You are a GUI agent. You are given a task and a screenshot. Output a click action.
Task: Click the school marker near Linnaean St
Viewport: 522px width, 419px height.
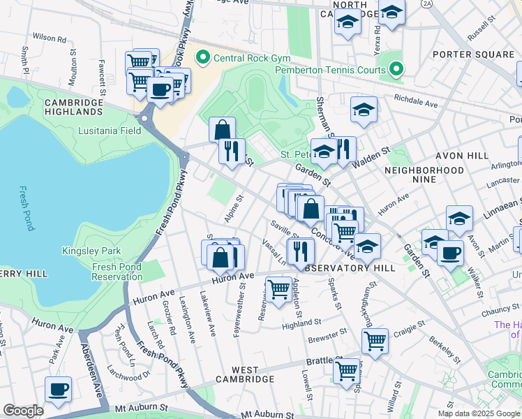pyautogui.click(x=459, y=221)
